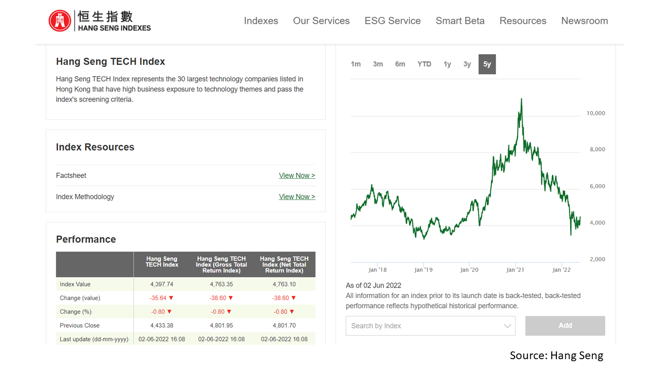
Task: Open Index Methodology View Now link
Action: pos(296,197)
